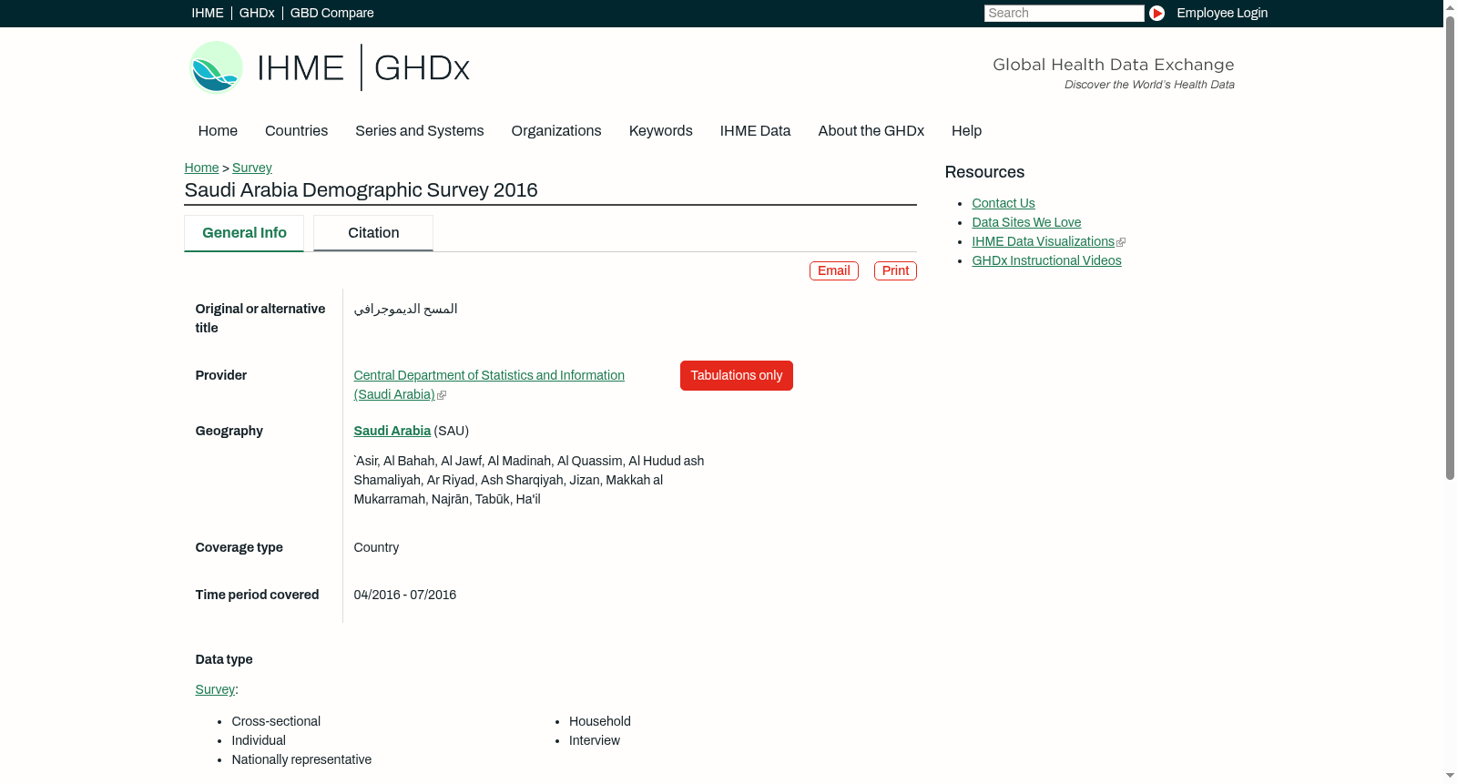This screenshot has width=1457, height=784.
Task: Click the Global Health Data Exchange tagline heading
Action: (x=1114, y=65)
